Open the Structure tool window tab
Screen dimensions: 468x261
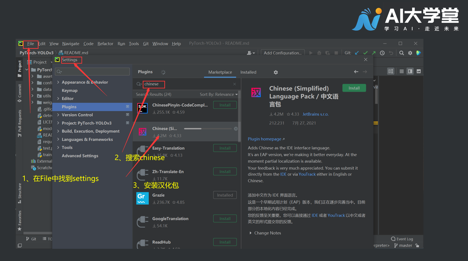point(20,193)
